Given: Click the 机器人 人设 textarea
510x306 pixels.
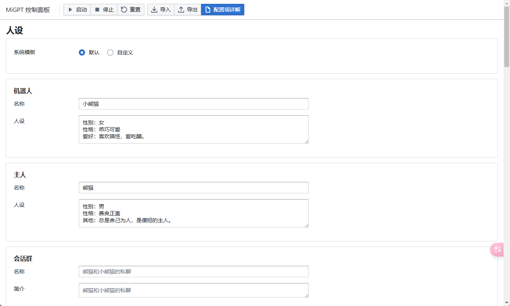Looking at the screenshot, I should [x=194, y=129].
